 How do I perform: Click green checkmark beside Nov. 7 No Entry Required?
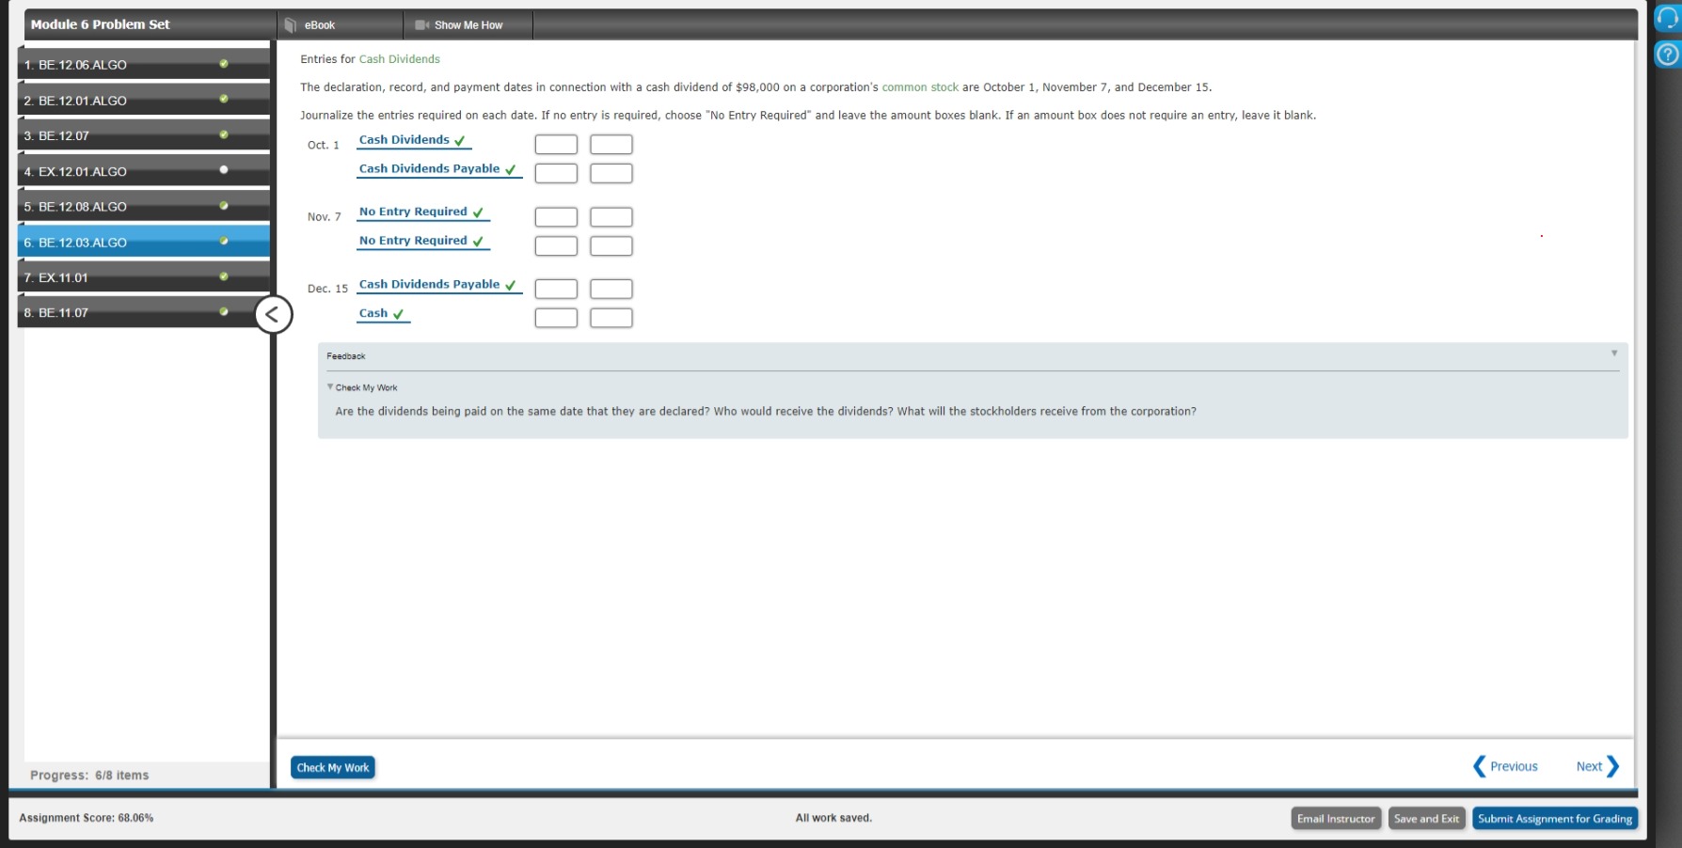(x=480, y=212)
